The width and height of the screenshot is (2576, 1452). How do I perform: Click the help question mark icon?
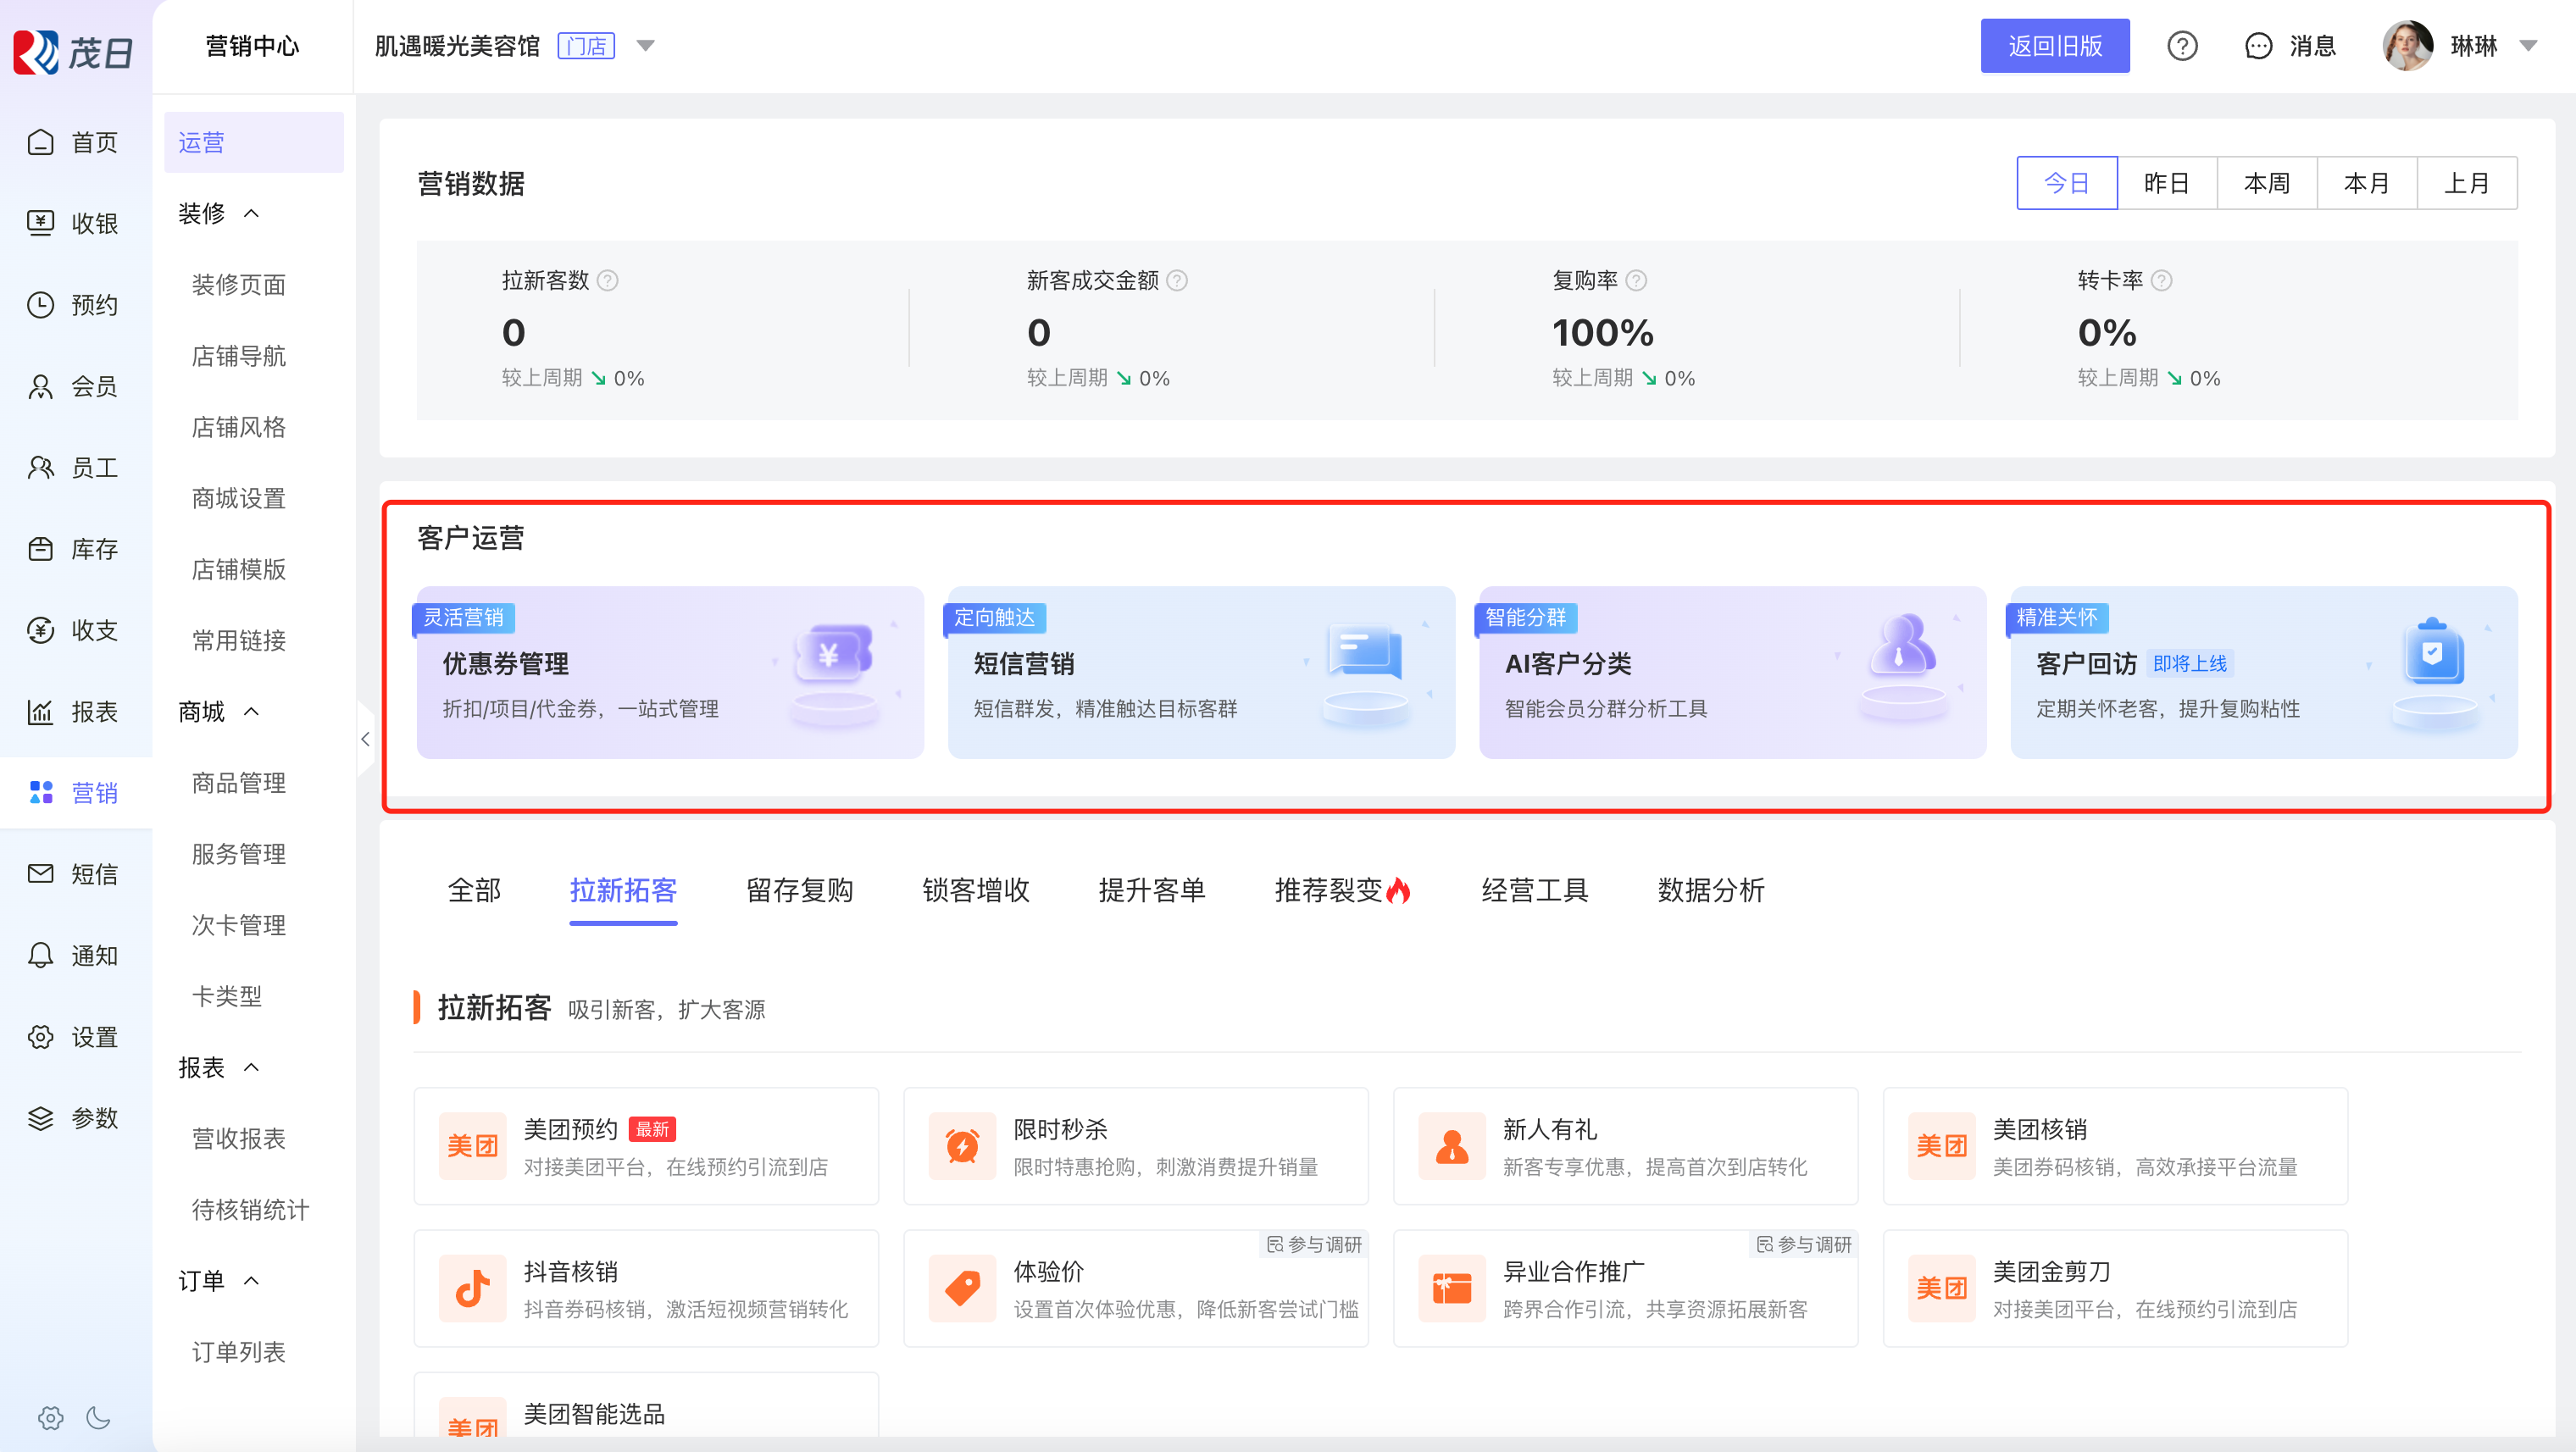click(2181, 46)
